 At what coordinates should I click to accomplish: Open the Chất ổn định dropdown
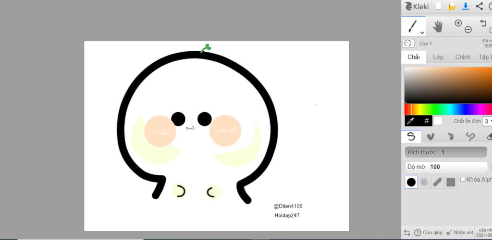487,121
